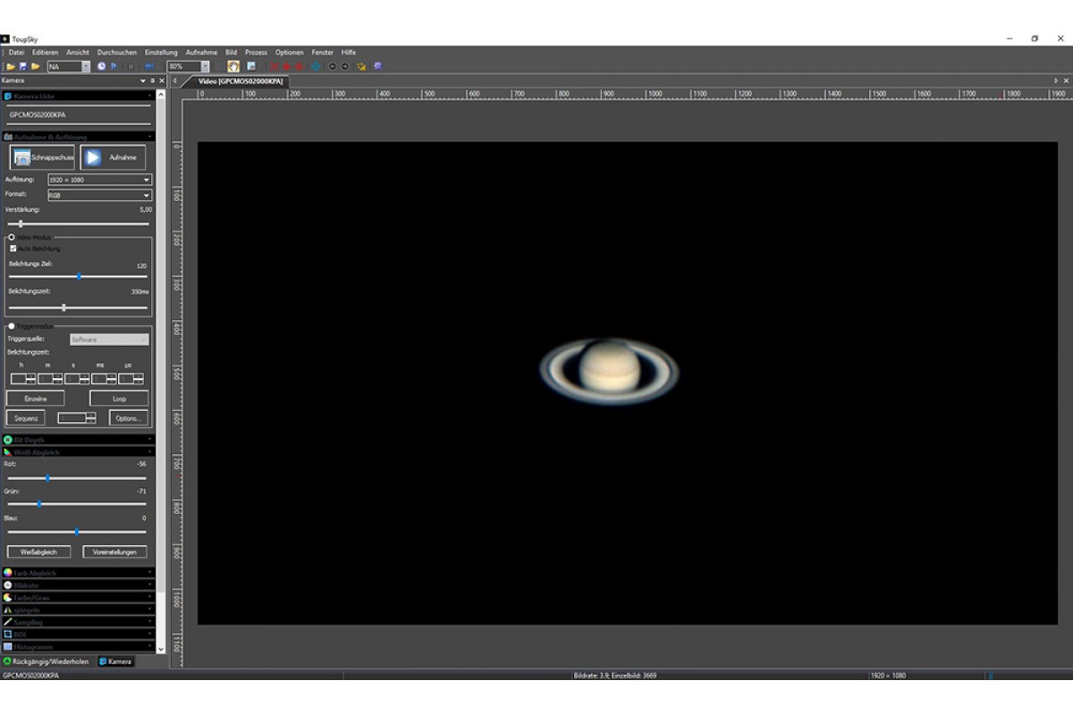Expand the Histogramm panel section
The height and width of the screenshot is (715, 1073).
coord(79,646)
